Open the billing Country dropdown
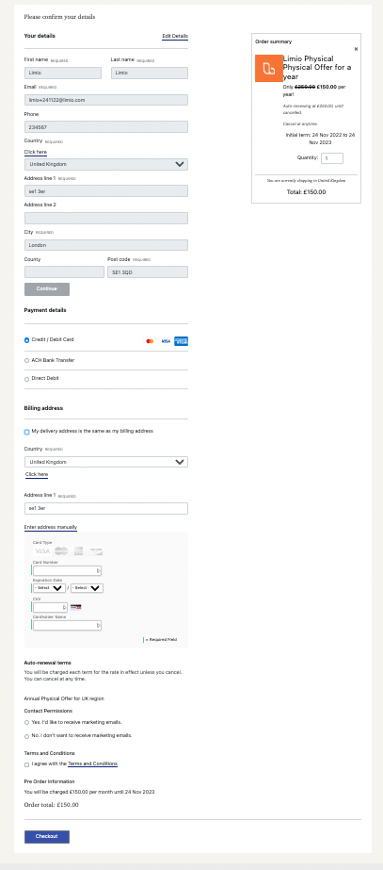Screen dimensions: 383x870 pyautogui.click(x=105, y=462)
